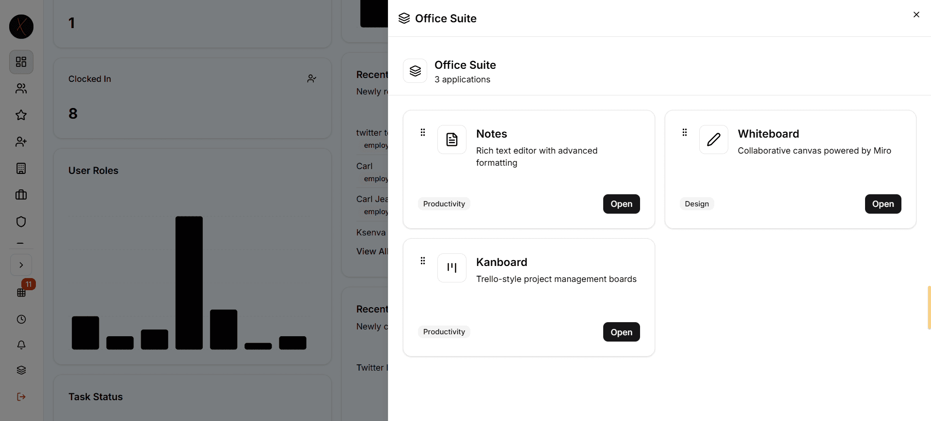
Task: Open the table grid icon with badge 11
Action: [21, 293]
